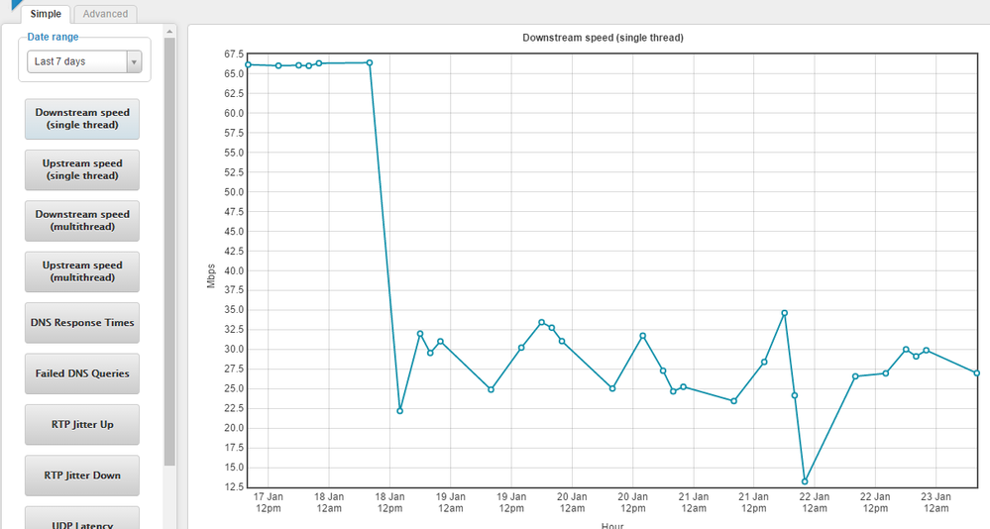Viewport: 990px width, 529px height.
Task: Click the 22 Mbps point after the big drop
Action: pyautogui.click(x=399, y=410)
